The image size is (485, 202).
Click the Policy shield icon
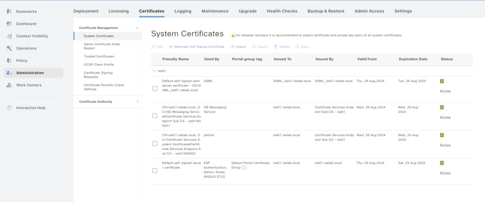tap(9, 60)
